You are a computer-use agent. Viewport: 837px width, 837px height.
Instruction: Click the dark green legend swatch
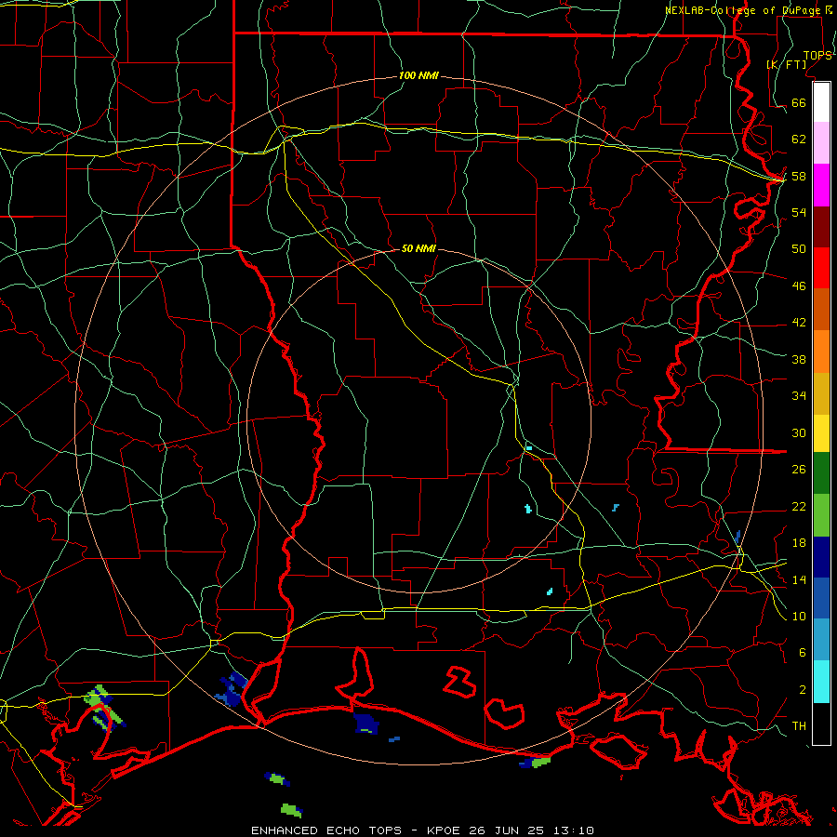(x=821, y=473)
